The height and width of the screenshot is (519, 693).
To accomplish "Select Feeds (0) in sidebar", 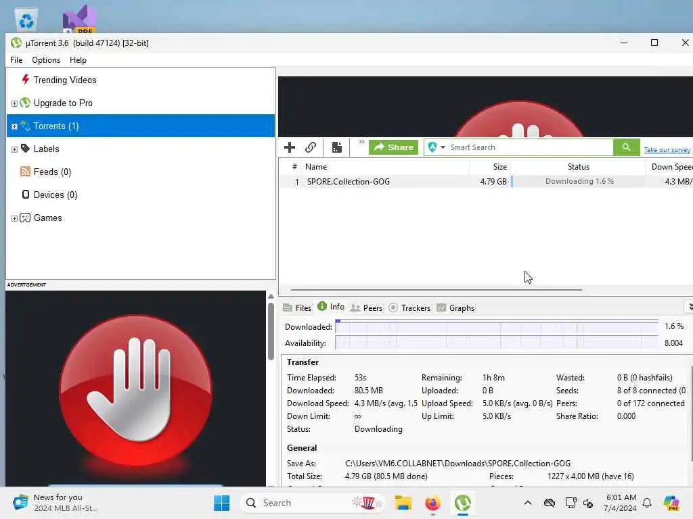I will point(52,172).
